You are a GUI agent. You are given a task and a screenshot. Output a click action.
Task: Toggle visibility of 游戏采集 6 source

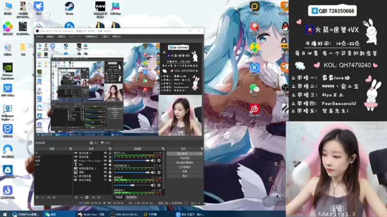point(105,153)
